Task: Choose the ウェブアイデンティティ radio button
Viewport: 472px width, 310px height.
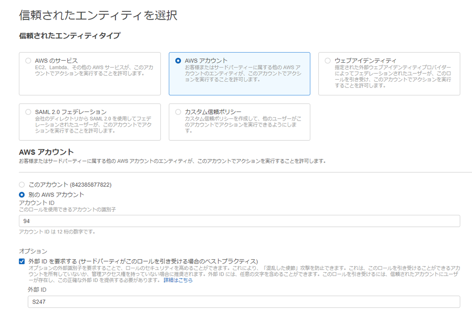Action: [328, 61]
